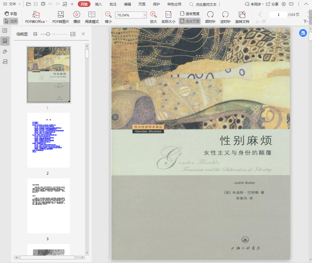Click the thumbnail size slider handle
Viewport: 312px width, 263px height.
48,34
